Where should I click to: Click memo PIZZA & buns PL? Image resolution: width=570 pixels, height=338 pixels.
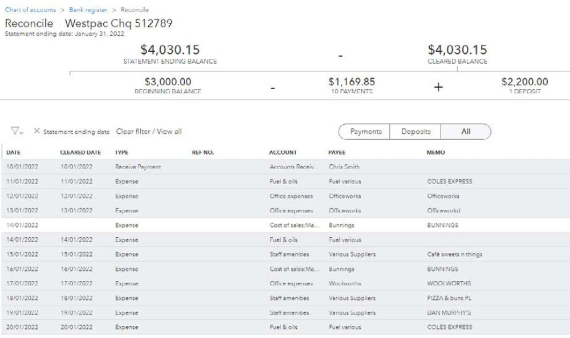pyautogui.click(x=449, y=298)
